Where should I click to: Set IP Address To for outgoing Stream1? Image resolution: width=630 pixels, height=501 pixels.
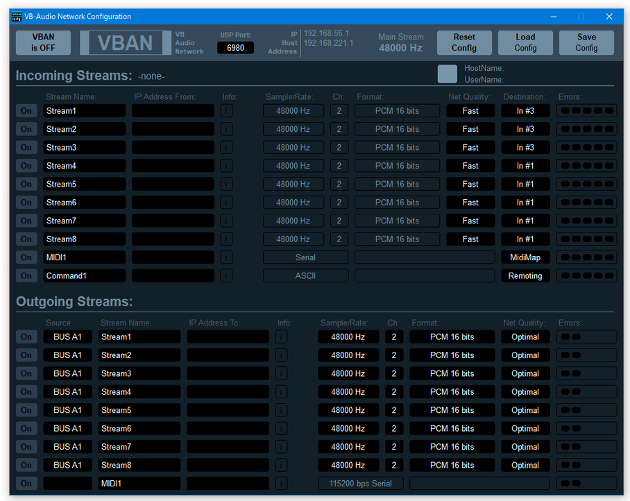(228, 337)
